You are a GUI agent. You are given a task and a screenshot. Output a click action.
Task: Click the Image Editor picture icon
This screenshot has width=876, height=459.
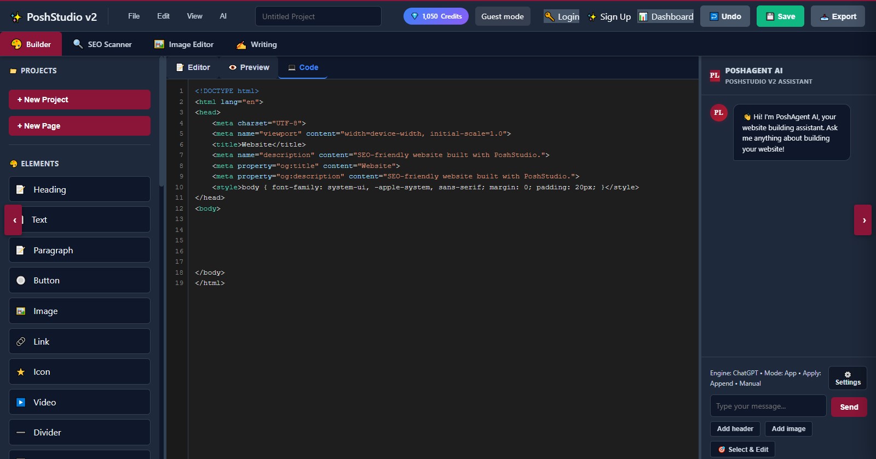(x=159, y=44)
